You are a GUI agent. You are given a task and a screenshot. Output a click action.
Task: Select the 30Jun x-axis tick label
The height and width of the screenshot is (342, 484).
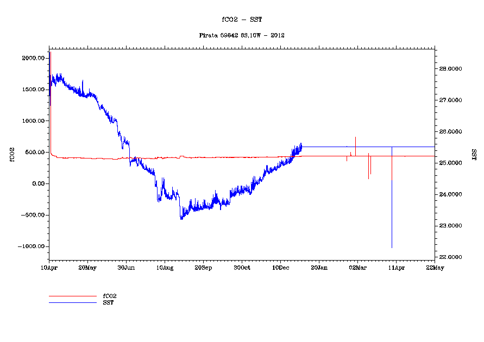(126, 268)
